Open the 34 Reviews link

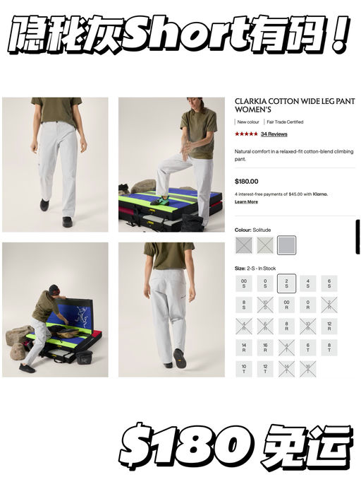click(274, 134)
